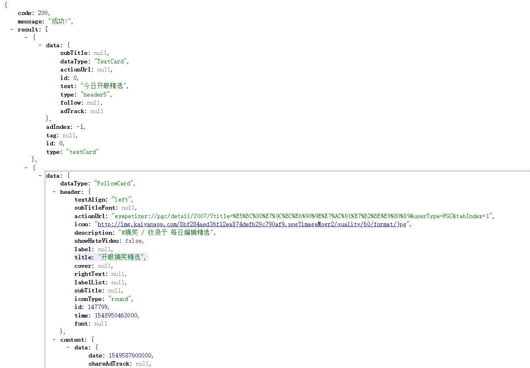
Task: Select the adIndex value -1
Action: pyautogui.click(x=80, y=127)
